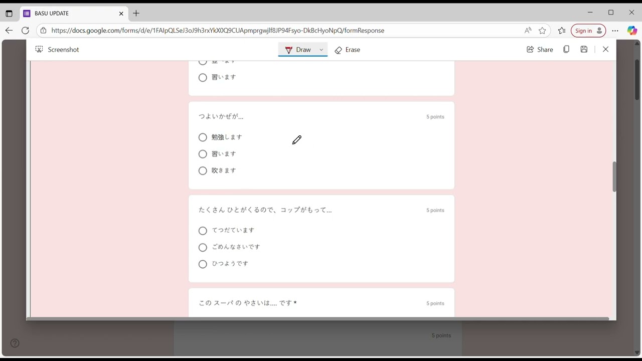Close the BASU UPDATE tab

click(121, 14)
